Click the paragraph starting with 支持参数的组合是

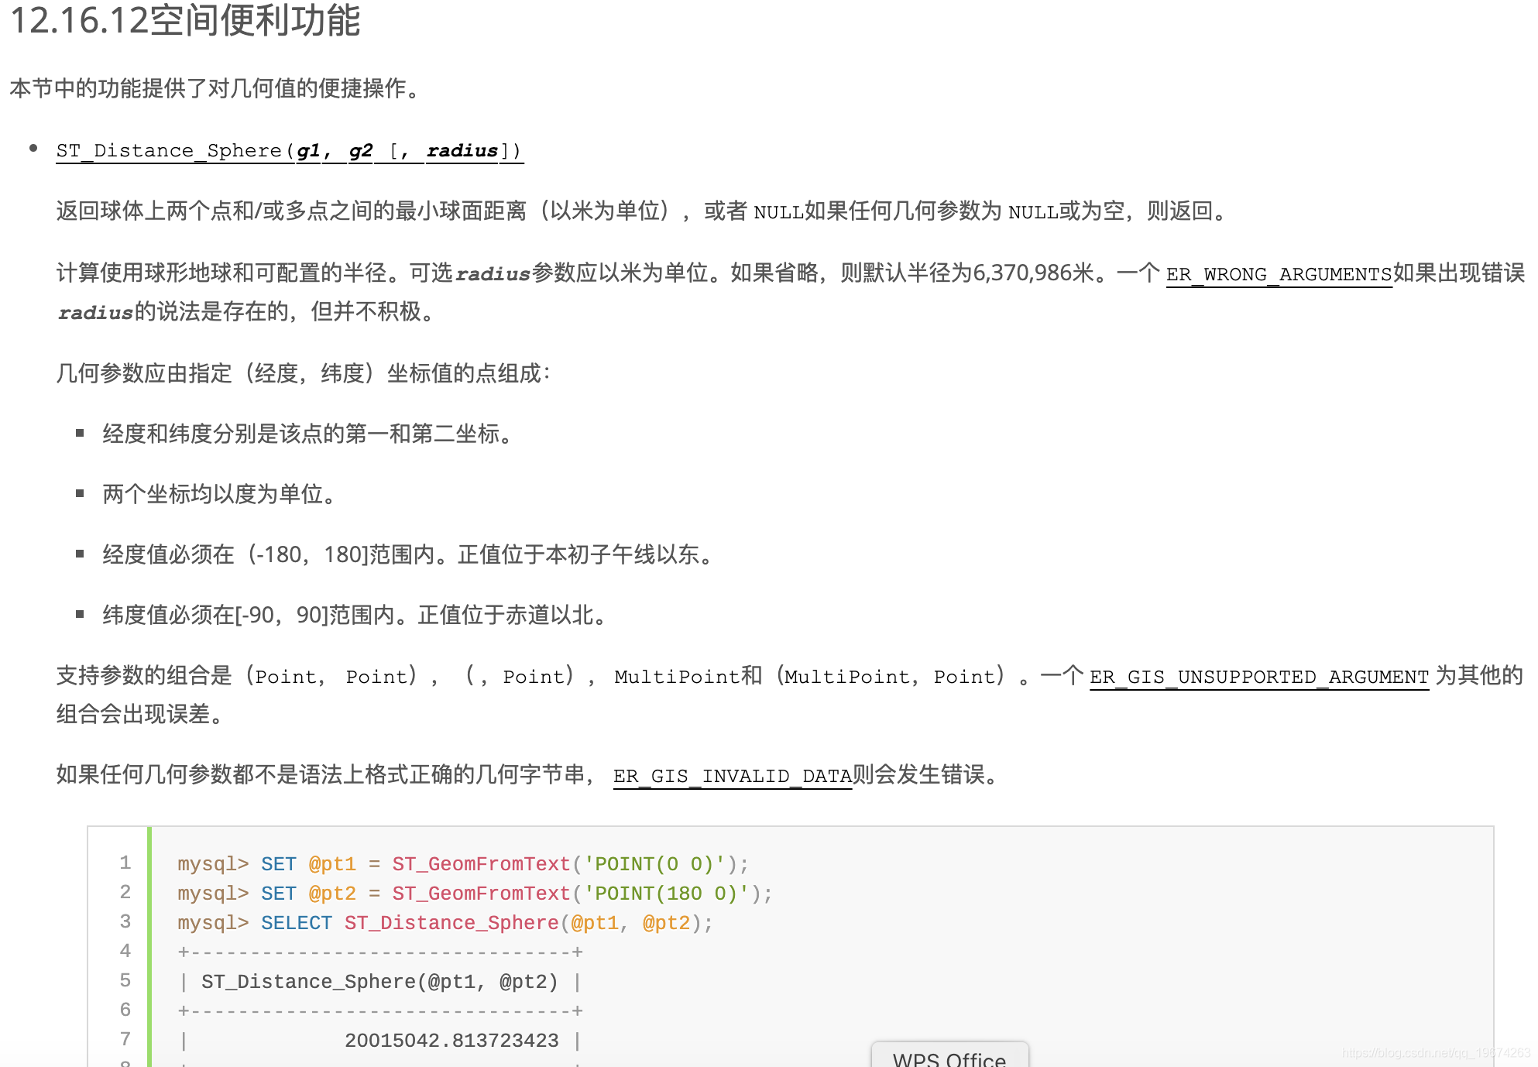click(790, 695)
